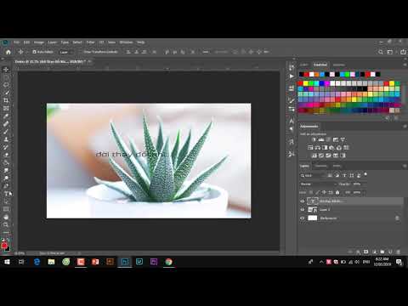Open the Share button at top right
Screen dimensions: 408x306
403,52
